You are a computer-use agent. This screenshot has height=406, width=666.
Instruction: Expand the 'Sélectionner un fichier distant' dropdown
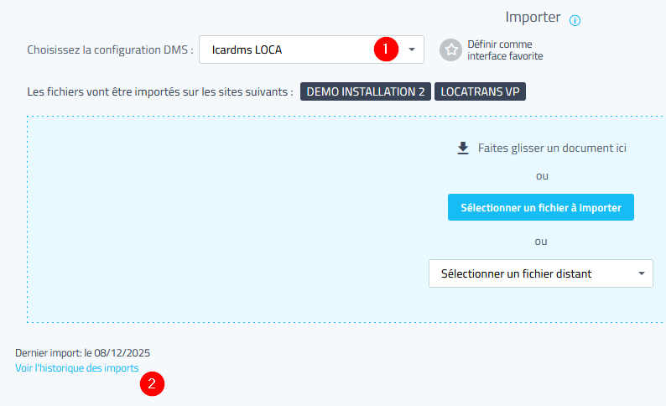541,273
